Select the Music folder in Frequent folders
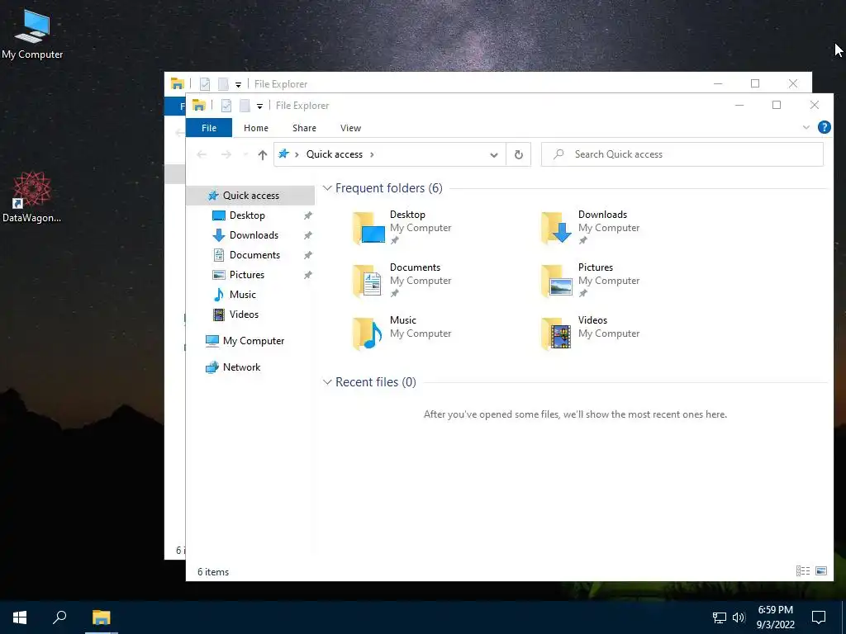This screenshot has width=846, height=634. [x=402, y=333]
